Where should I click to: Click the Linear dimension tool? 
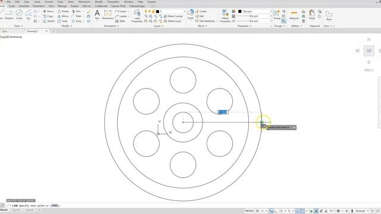pyautogui.click(x=121, y=11)
